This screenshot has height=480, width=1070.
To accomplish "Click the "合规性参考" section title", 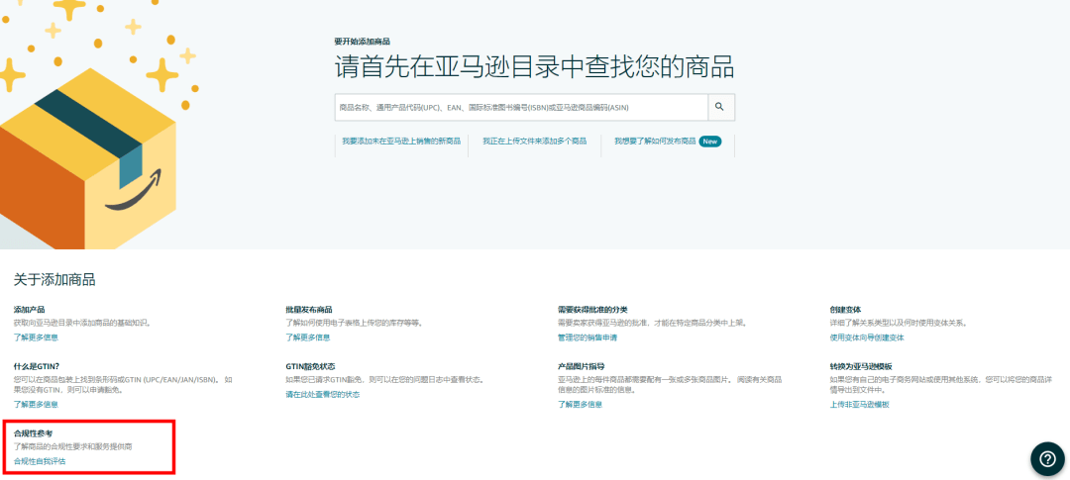I will [x=33, y=433].
